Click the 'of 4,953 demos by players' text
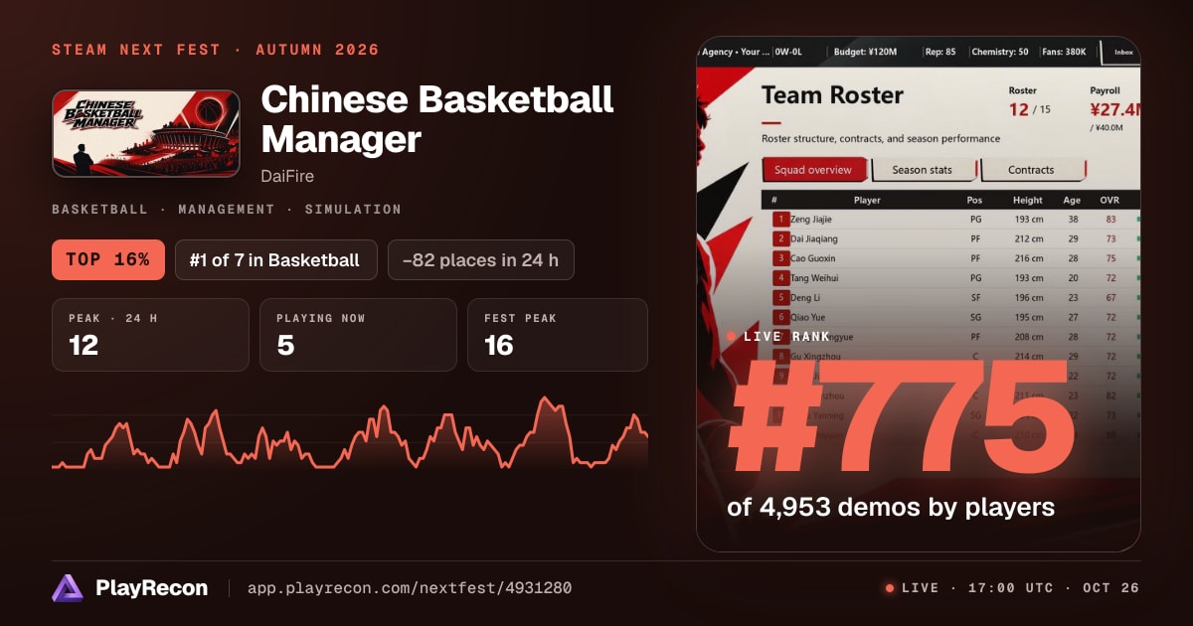The image size is (1193, 626). pyautogui.click(x=891, y=508)
